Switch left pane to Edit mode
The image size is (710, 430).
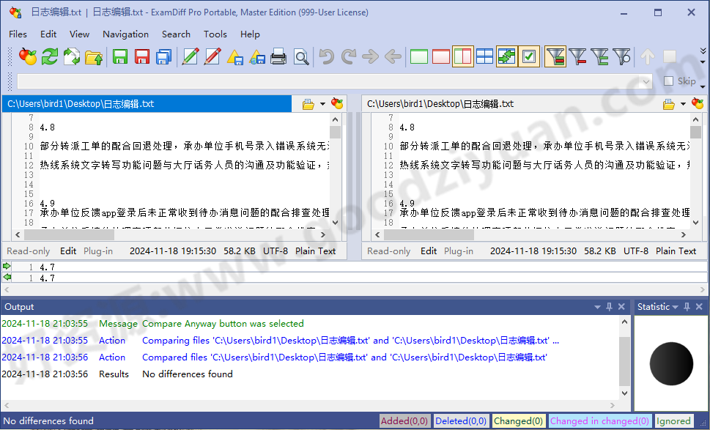[67, 251]
